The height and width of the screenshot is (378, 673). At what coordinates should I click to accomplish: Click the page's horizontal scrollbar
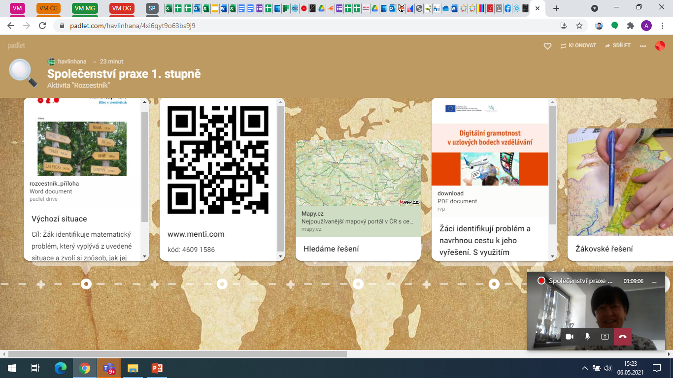[177, 354]
